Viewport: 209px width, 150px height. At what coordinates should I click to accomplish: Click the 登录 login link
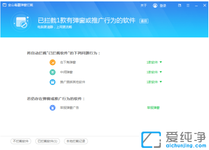tap(163, 6)
